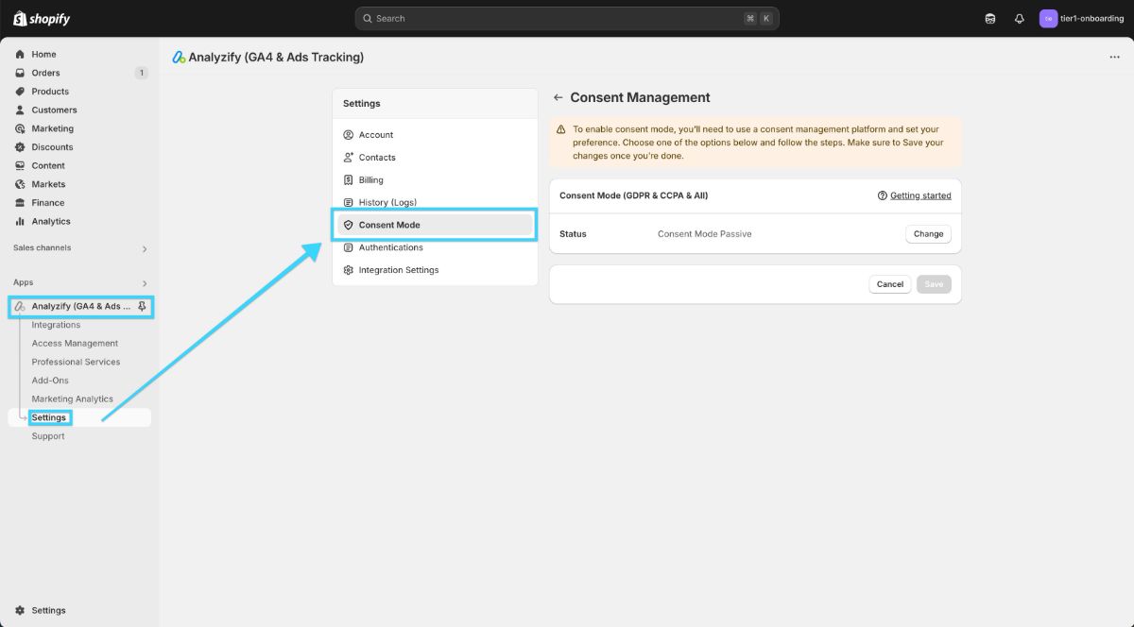Click the Content icon in sidebar
The width and height of the screenshot is (1134, 627).
click(x=20, y=165)
